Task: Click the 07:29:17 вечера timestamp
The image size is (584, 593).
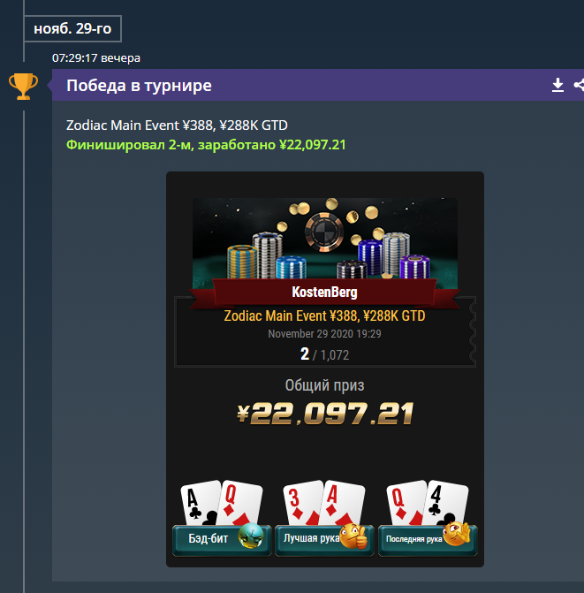Action: click(96, 57)
